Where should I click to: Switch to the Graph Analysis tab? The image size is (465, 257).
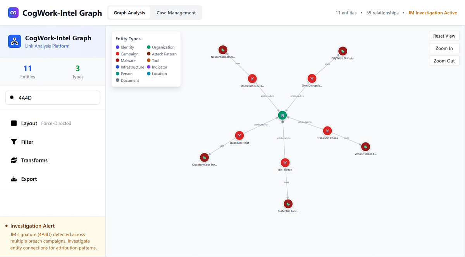129,13
